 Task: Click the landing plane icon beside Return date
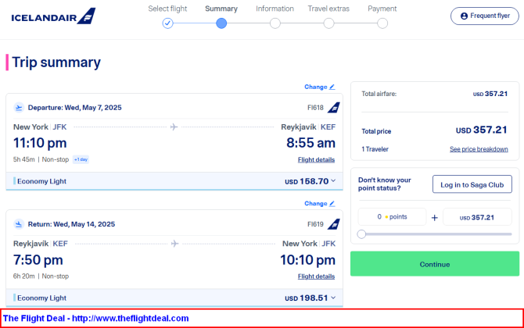19,224
